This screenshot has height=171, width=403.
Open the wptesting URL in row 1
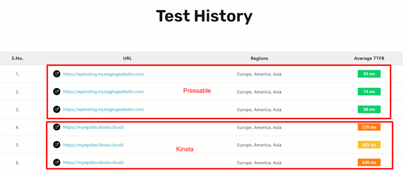click(x=104, y=74)
